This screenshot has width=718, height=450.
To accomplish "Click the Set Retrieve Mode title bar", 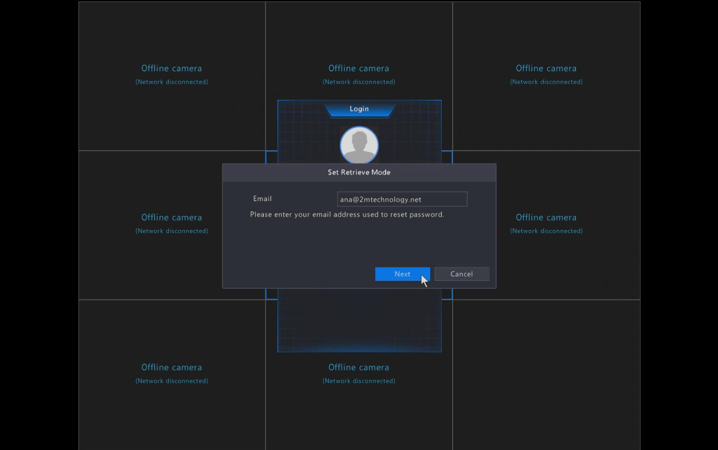I will [359, 172].
